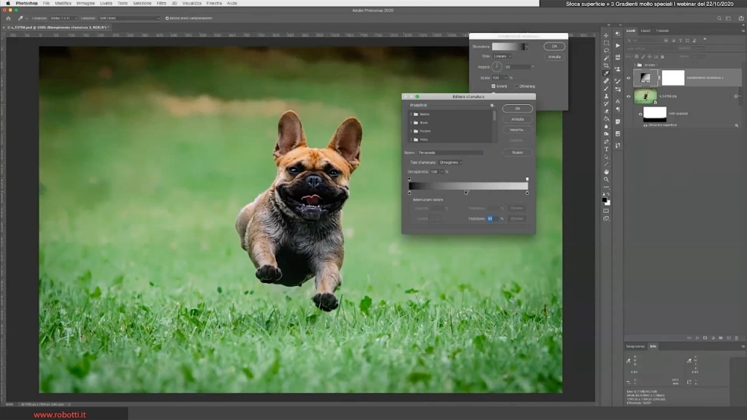747x420 pixels.
Task: Toggle the Inverti checkbox
Action: coord(494,86)
